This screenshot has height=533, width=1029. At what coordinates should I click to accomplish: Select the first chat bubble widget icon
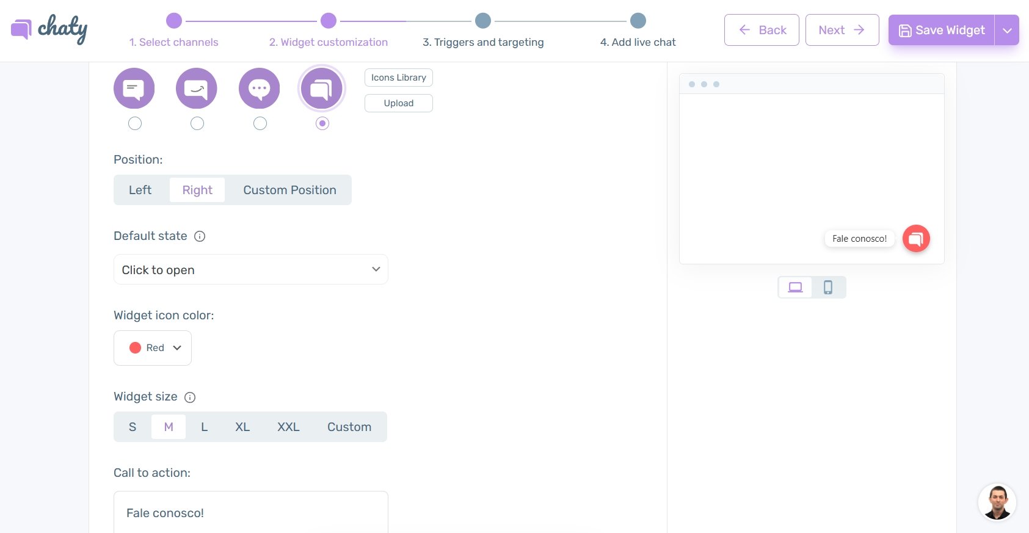[134, 89]
